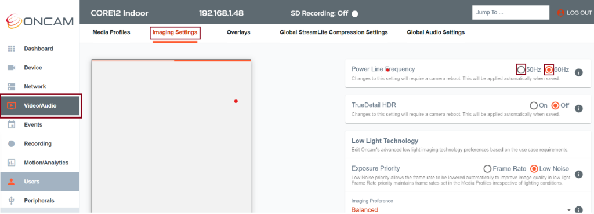This screenshot has width=594, height=214.
Task: Choose Frame Rate exposure priority
Action: pyautogui.click(x=487, y=168)
